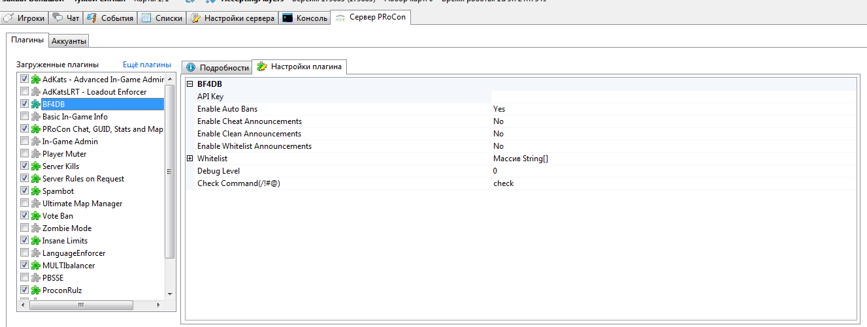The width and height of the screenshot is (867, 327).
Task: Click the BF4DB plugin puzzle icon
Action: [x=35, y=104]
